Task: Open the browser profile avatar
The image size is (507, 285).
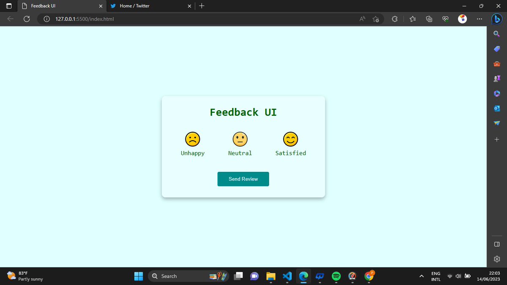Action: [x=462, y=19]
